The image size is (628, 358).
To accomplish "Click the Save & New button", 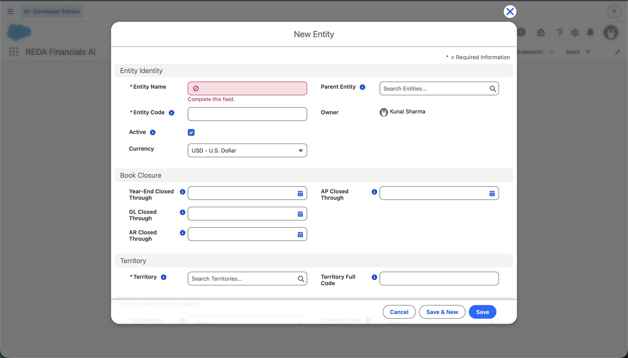I will point(442,312).
